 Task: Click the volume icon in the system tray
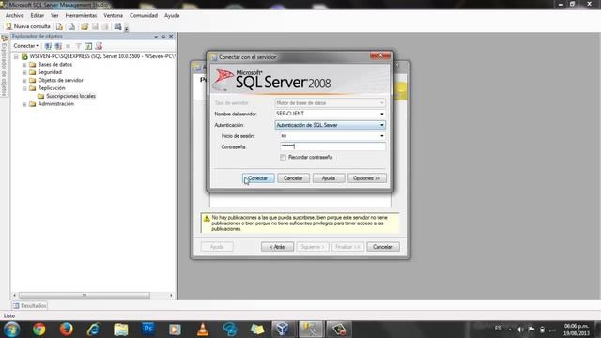pyautogui.click(x=520, y=330)
